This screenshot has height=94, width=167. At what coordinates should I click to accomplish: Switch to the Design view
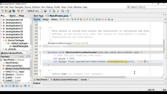click(46, 19)
